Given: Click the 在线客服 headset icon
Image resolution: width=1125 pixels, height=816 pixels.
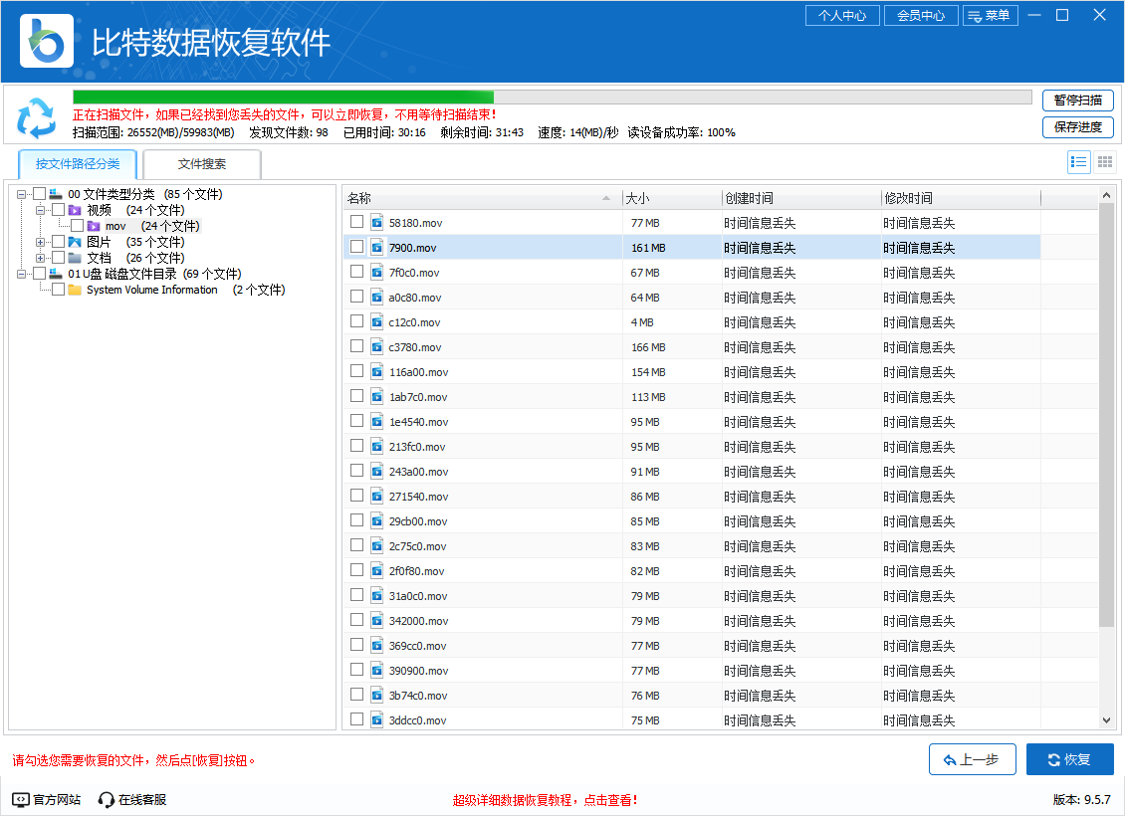Looking at the screenshot, I should [x=107, y=799].
